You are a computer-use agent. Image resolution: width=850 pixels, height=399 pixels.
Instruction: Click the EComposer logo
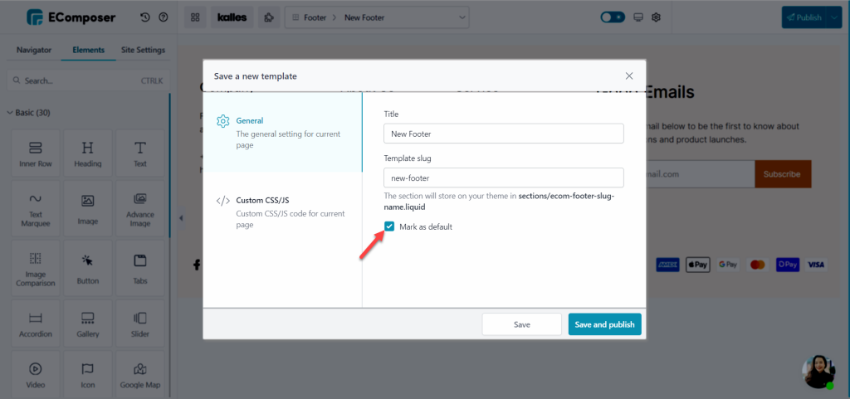(x=71, y=17)
